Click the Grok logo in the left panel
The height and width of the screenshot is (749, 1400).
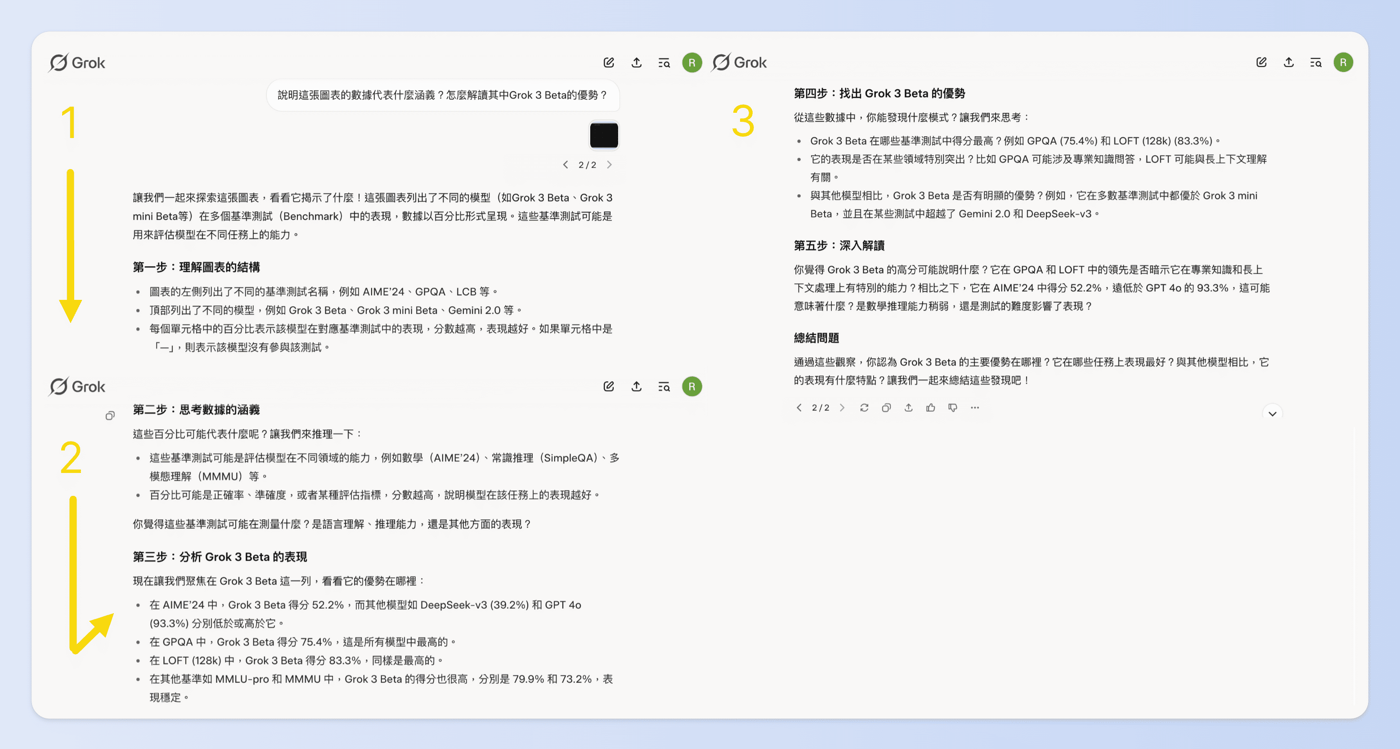click(77, 62)
